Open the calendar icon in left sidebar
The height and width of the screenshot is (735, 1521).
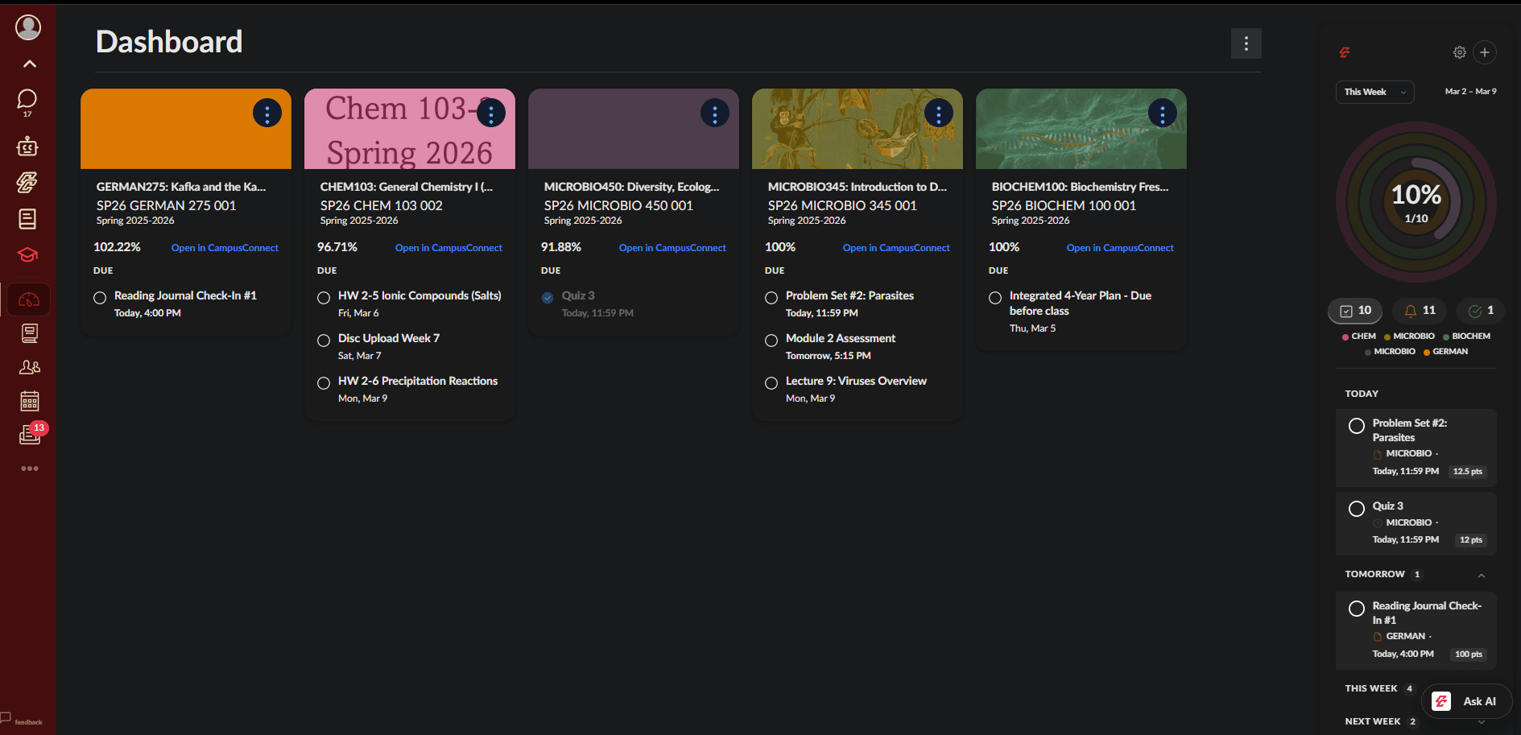click(x=29, y=401)
